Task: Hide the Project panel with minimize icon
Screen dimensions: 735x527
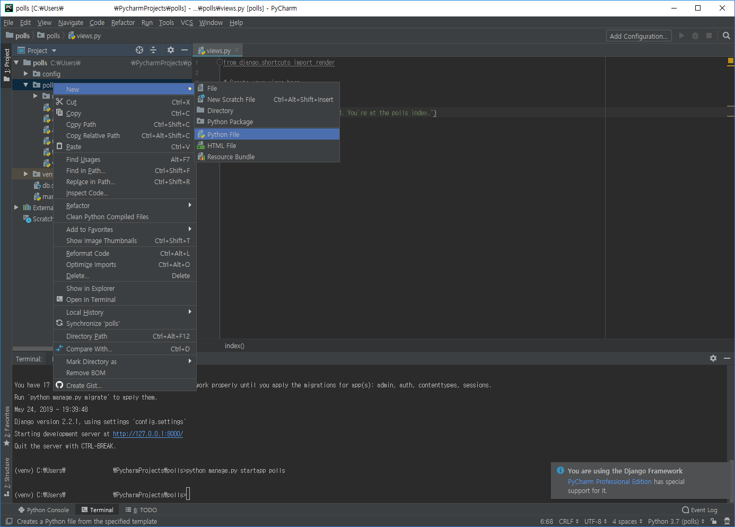Action: point(185,50)
